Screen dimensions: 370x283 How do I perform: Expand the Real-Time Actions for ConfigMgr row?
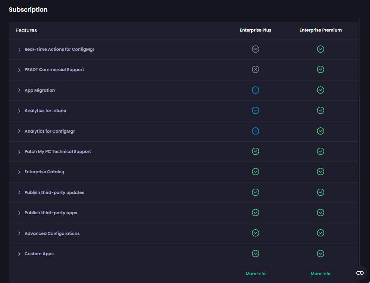20,49
